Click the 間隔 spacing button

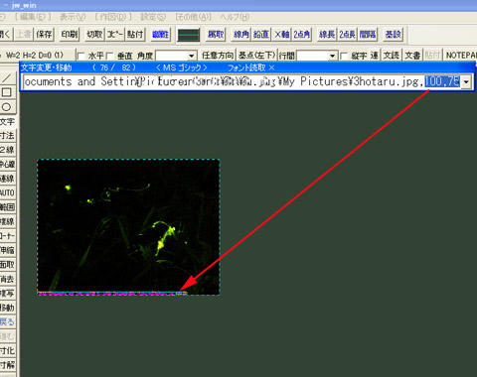[368, 34]
